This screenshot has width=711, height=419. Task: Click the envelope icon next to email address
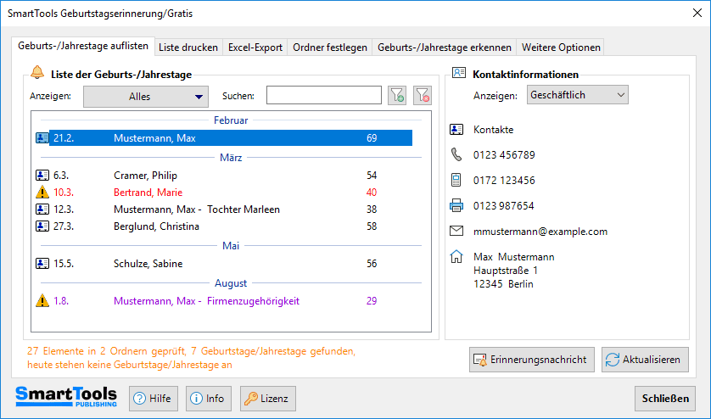coord(456,232)
